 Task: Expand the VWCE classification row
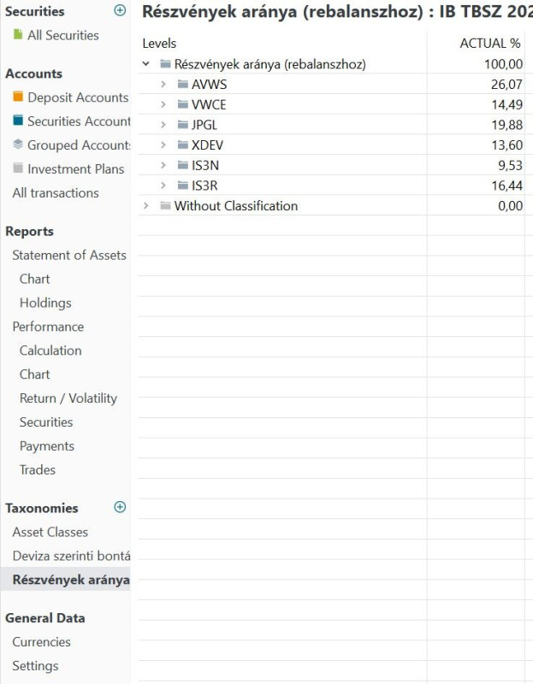click(x=164, y=104)
